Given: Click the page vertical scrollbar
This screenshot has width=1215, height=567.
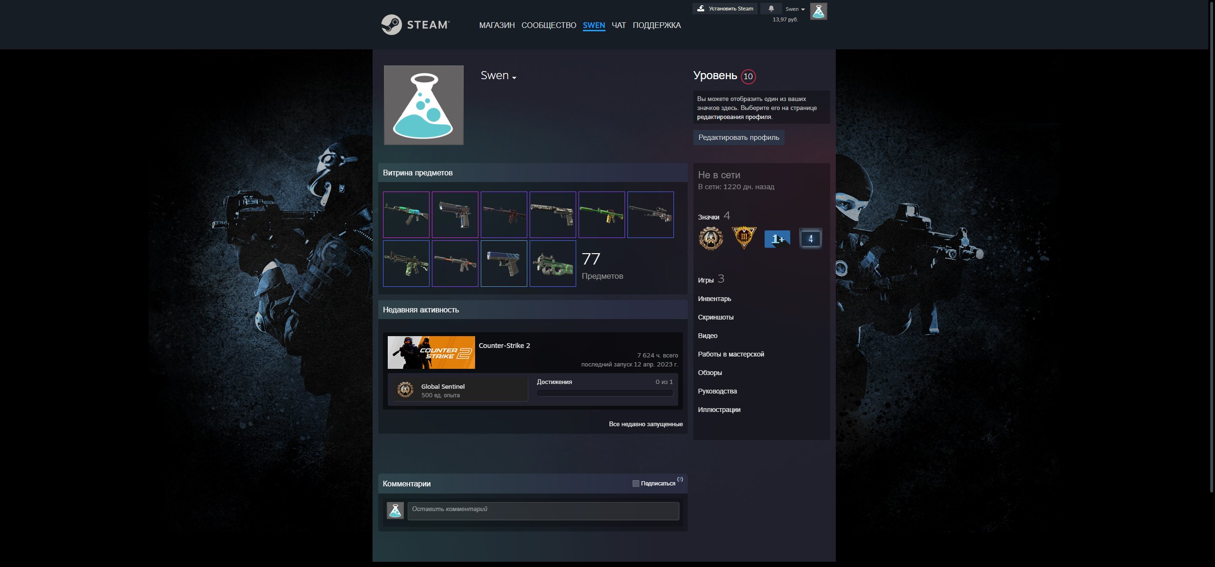Looking at the screenshot, I should pyautogui.click(x=1211, y=247).
